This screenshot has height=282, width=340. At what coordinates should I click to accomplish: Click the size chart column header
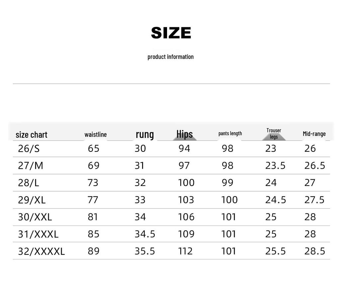[32, 135]
